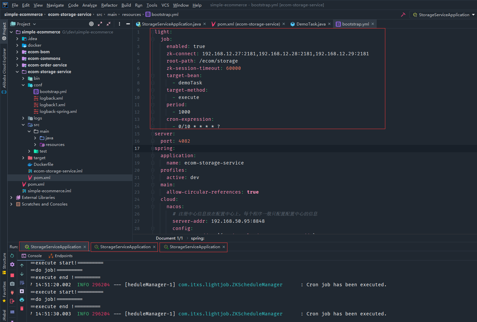The image size is (477, 322).
Task: Open the run configuration dropdown StorageServiceApplication
Action: 443,15
